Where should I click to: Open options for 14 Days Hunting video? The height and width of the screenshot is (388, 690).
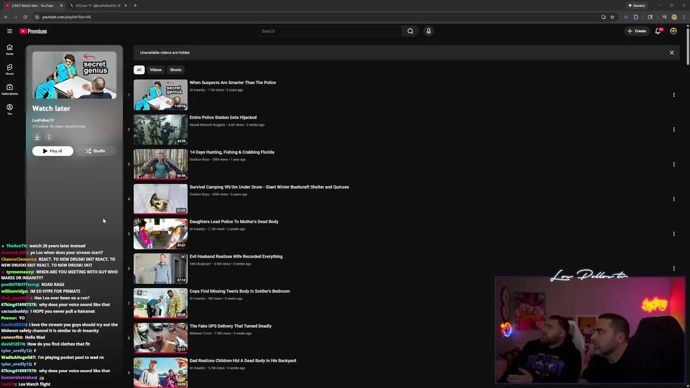[x=674, y=164]
